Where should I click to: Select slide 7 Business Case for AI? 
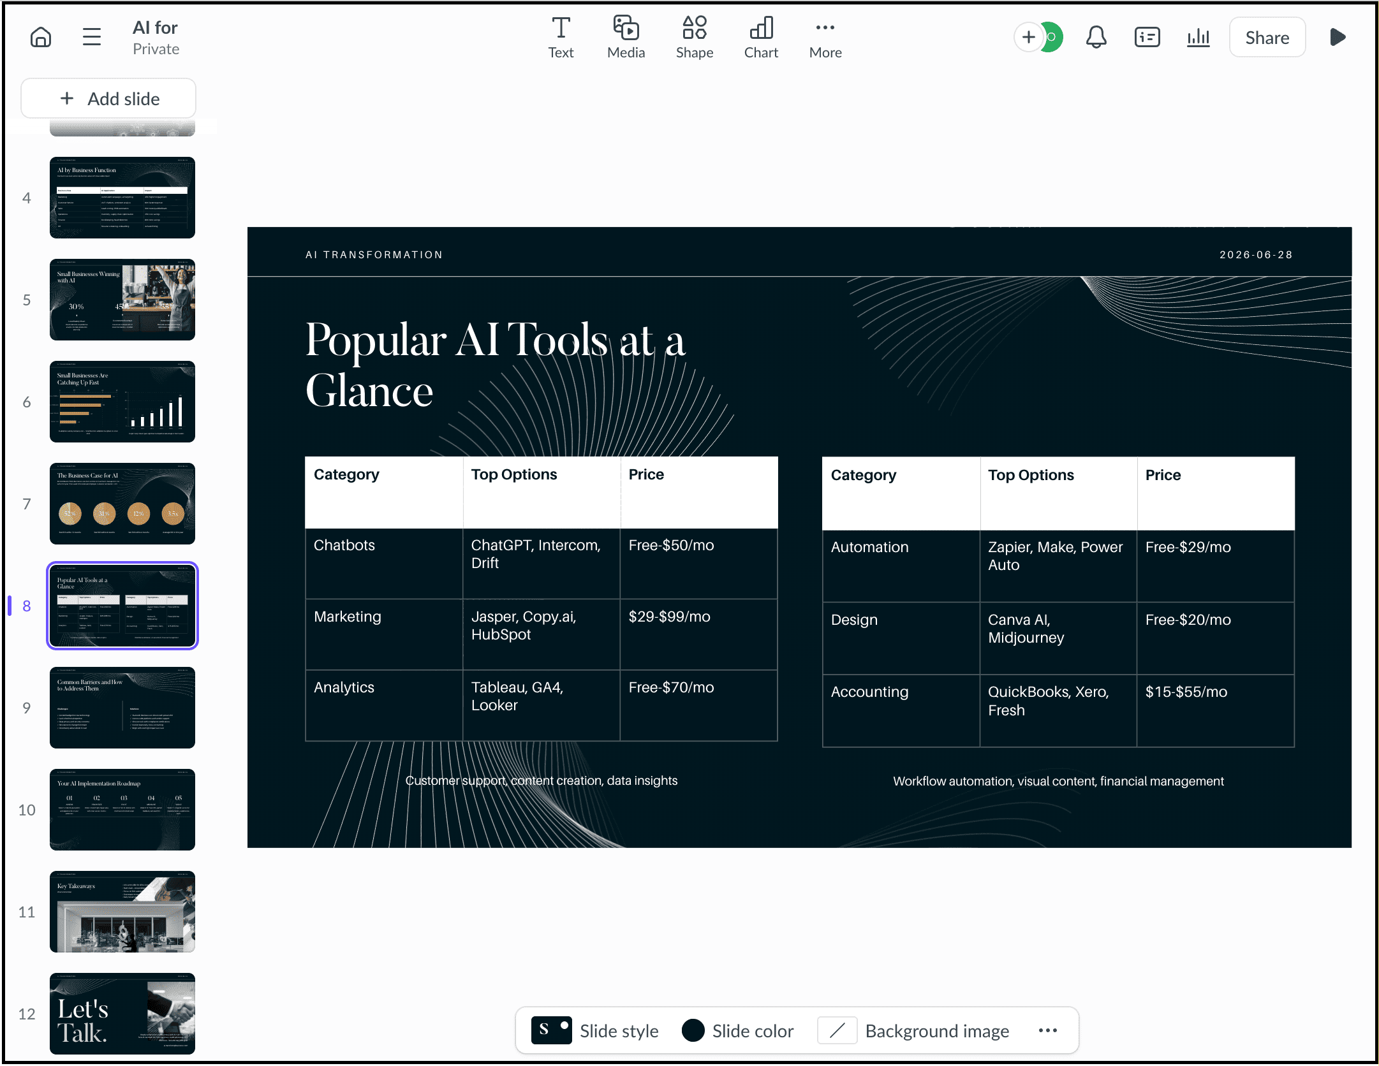(x=122, y=504)
